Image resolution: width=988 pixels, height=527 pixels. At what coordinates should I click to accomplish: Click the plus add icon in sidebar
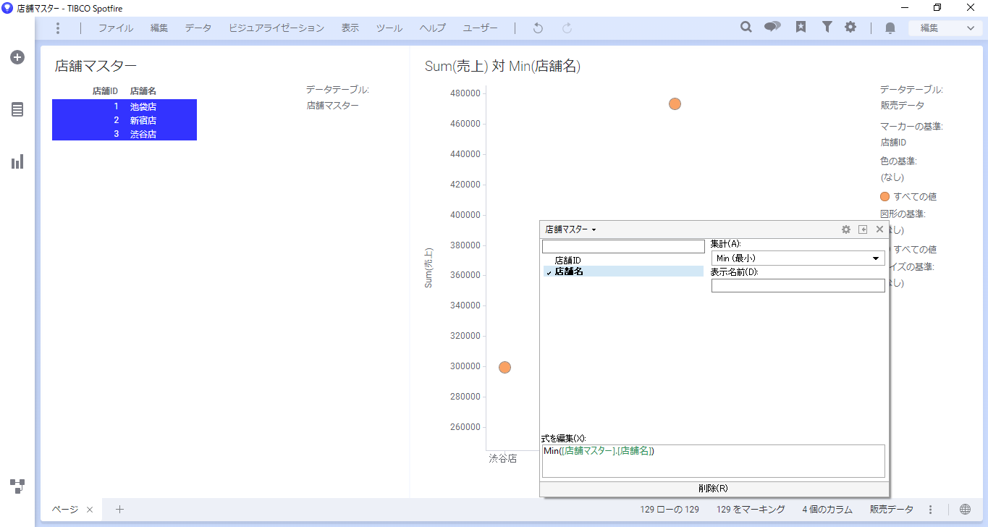(17, 57)
